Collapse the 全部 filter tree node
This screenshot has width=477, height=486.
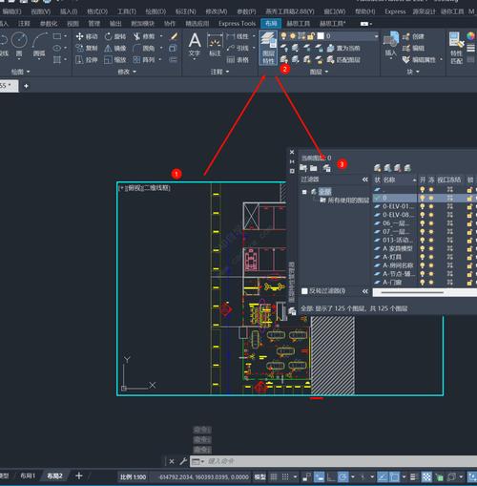[x=304, y=192]
